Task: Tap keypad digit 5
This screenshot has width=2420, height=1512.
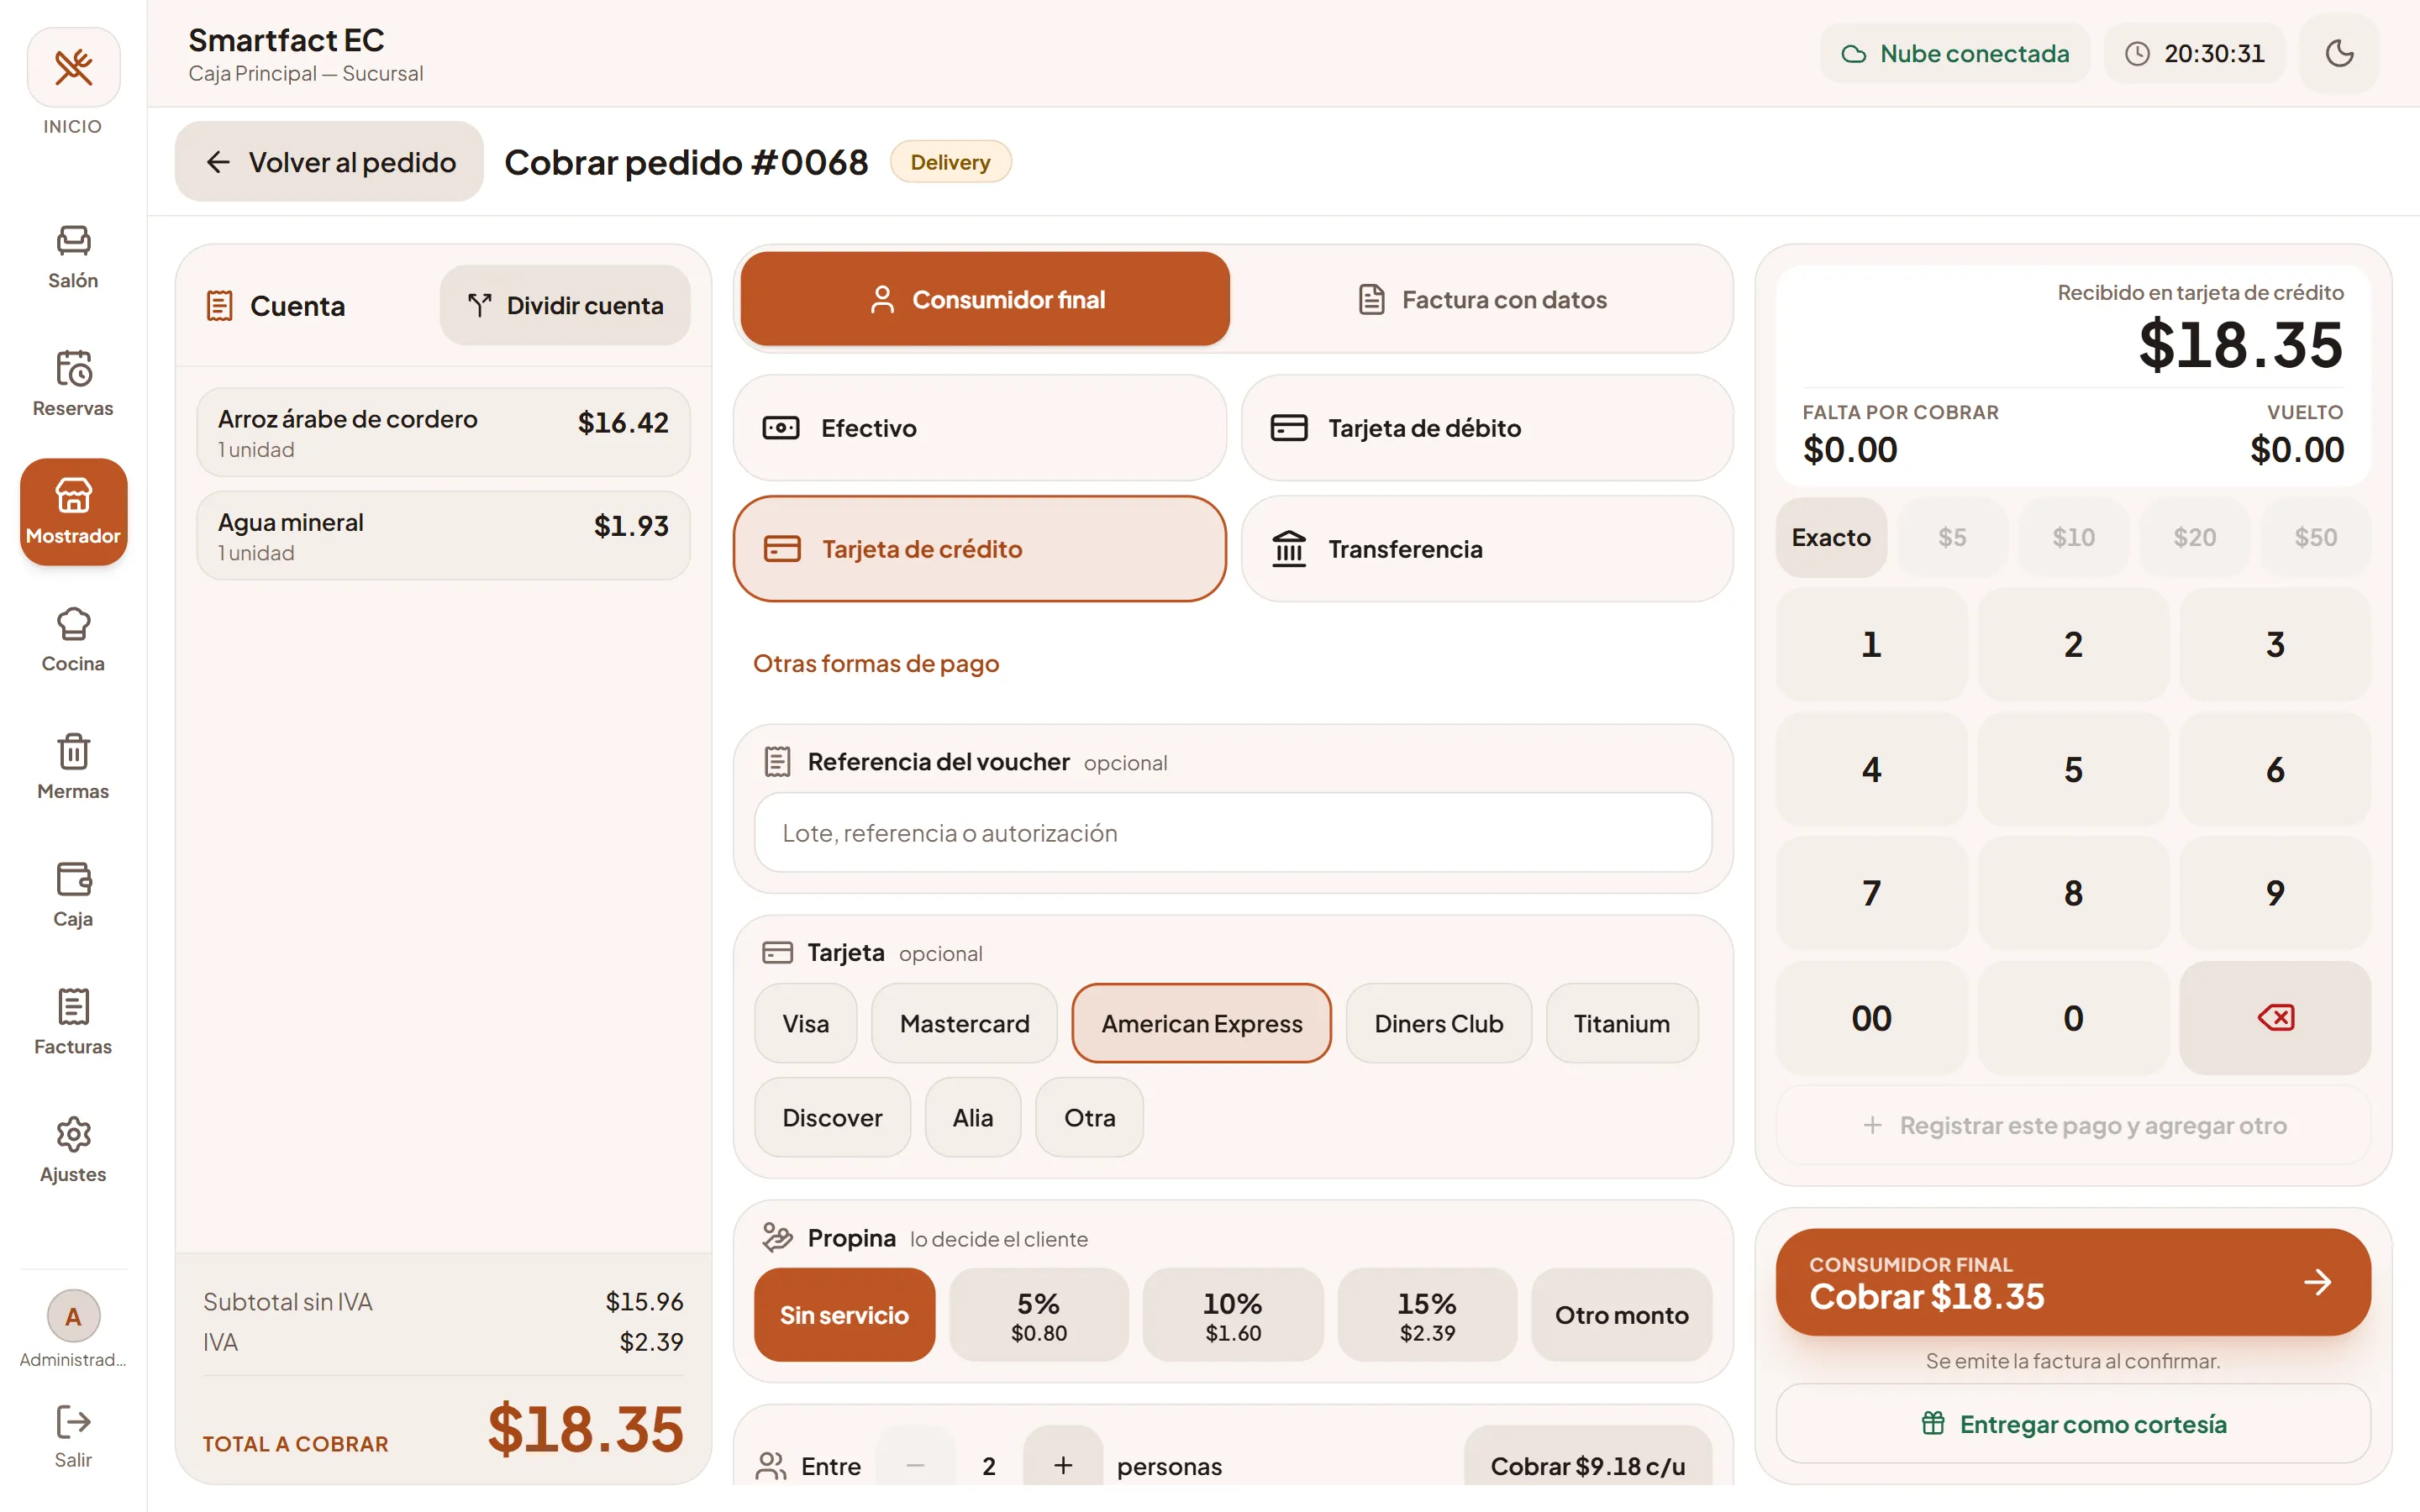Action: click(x=2073, y=769)
